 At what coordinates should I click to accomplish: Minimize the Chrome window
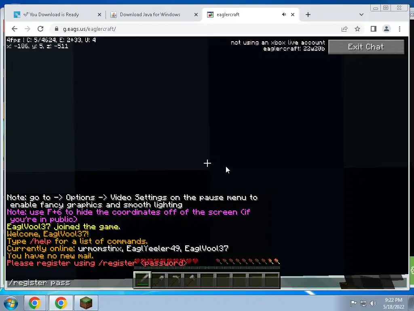coord(376,8)
